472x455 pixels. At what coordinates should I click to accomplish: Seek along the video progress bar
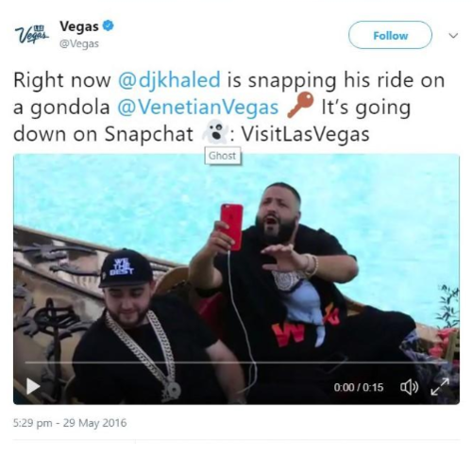pyautogui.click(x=236, y=362)
